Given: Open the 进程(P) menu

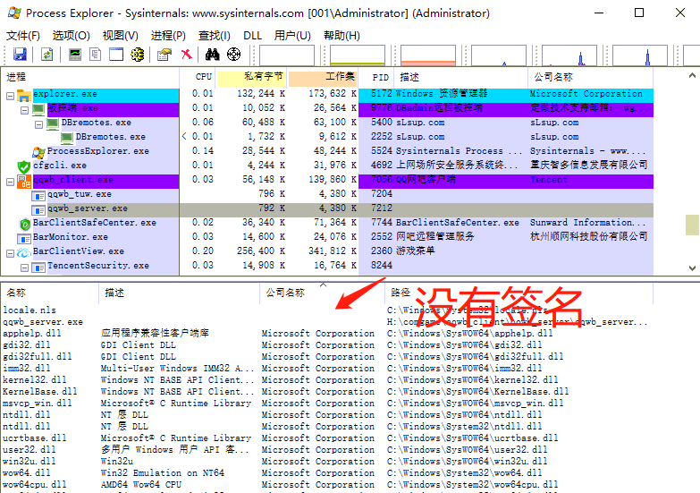Looking at the screenshot, I should point(168,35).
